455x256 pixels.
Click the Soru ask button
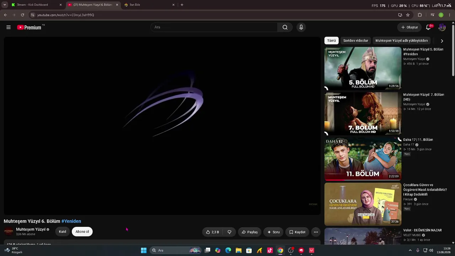pyautogui.click(x=273, y=232)
